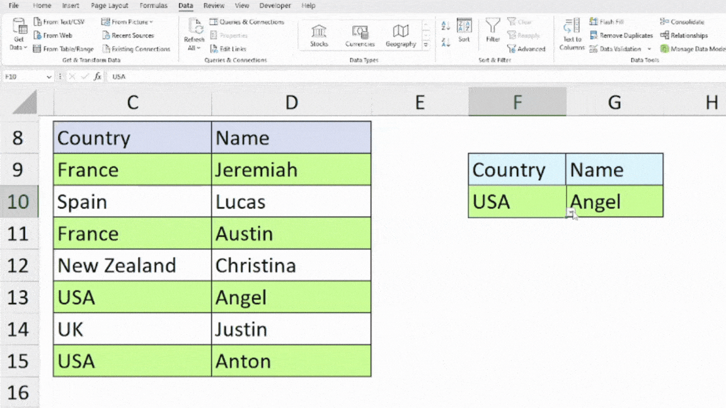Viewport: 726px width, 408px height.
Task: Click the Name Box showing F10
Action: pos(24,76)
